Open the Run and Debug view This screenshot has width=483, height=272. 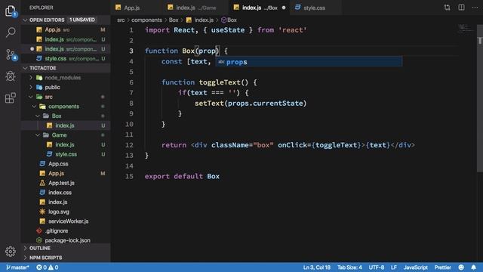tap(11, 76)
